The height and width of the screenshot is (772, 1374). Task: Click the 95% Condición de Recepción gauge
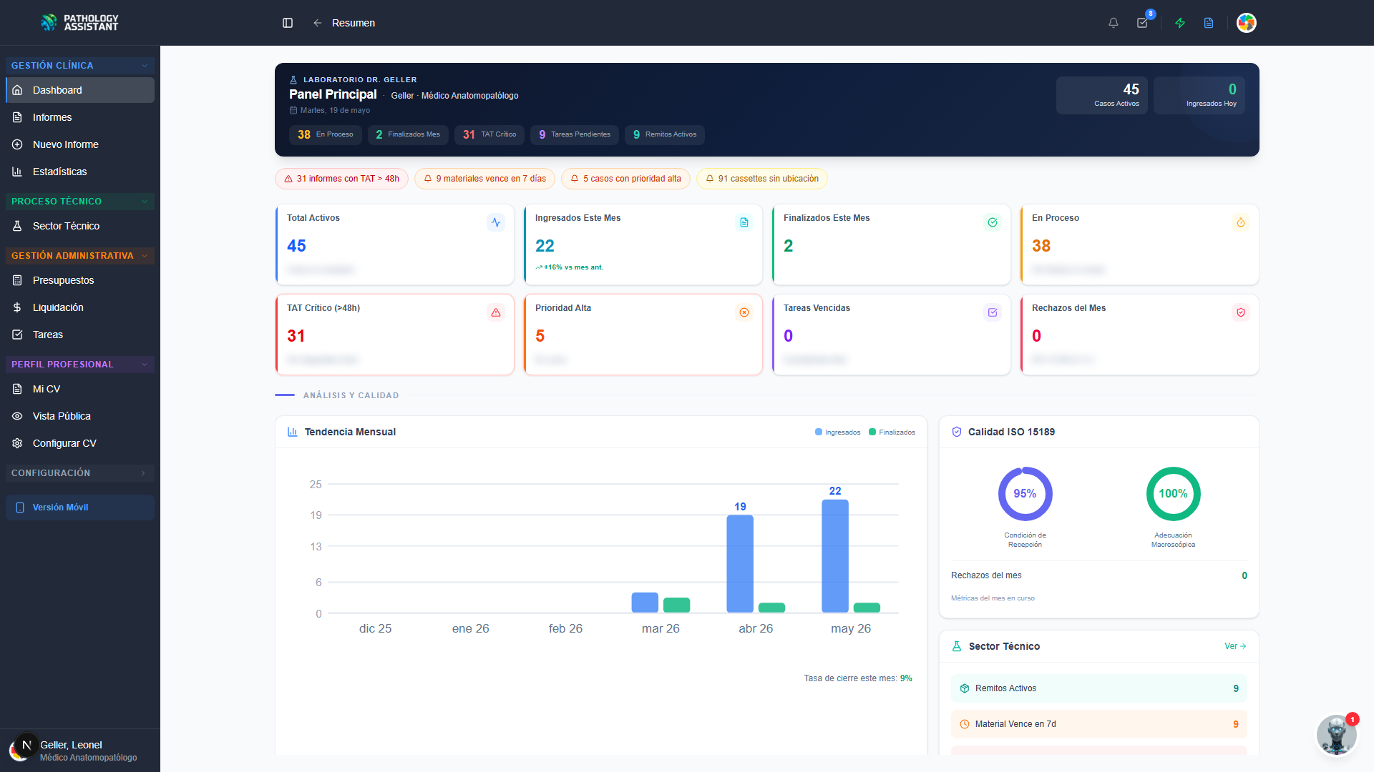(x=1025, y=494)
